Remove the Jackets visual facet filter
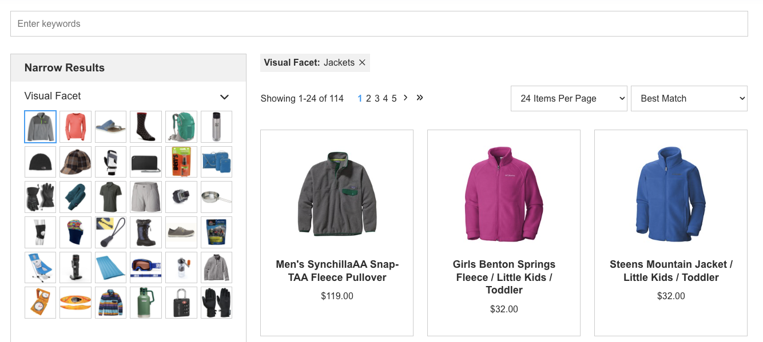This screenshot has width=763, height=342. [x=362, y=63]
